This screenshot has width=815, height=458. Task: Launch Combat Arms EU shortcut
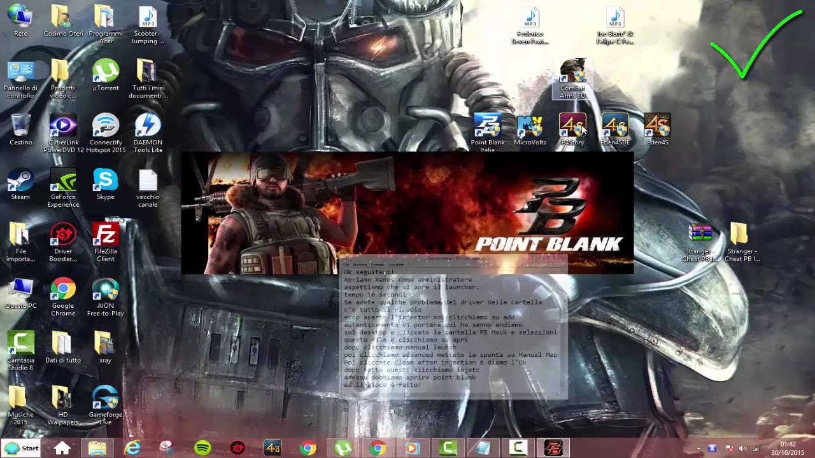coord(572,80)
